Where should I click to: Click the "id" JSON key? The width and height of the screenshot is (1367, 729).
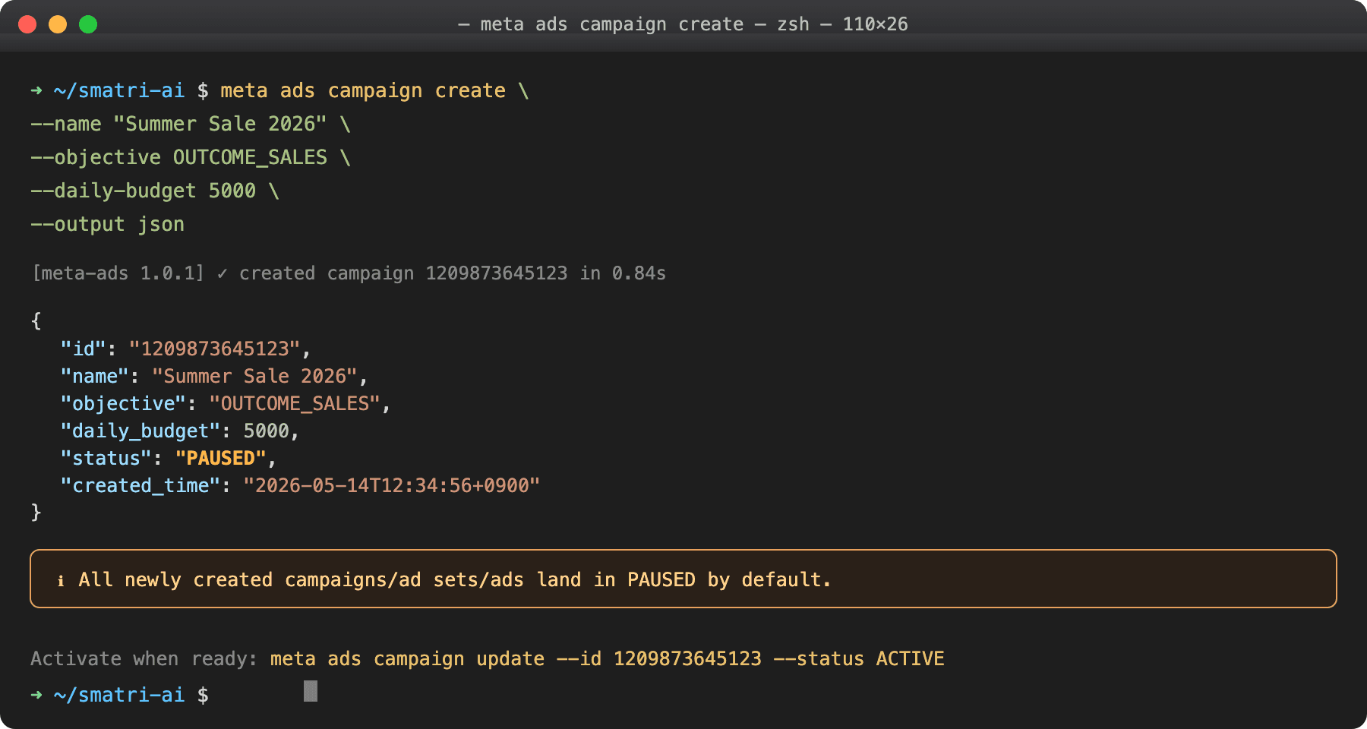83,349
